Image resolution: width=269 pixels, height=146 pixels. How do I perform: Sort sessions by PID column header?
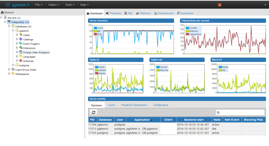click(92, 120)
